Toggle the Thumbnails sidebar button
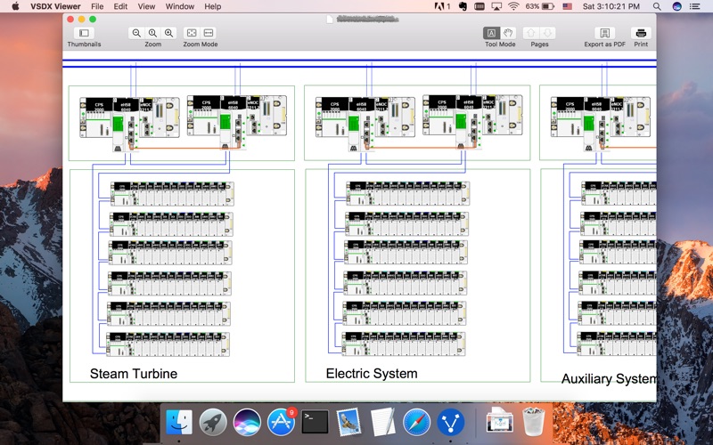 84,33
